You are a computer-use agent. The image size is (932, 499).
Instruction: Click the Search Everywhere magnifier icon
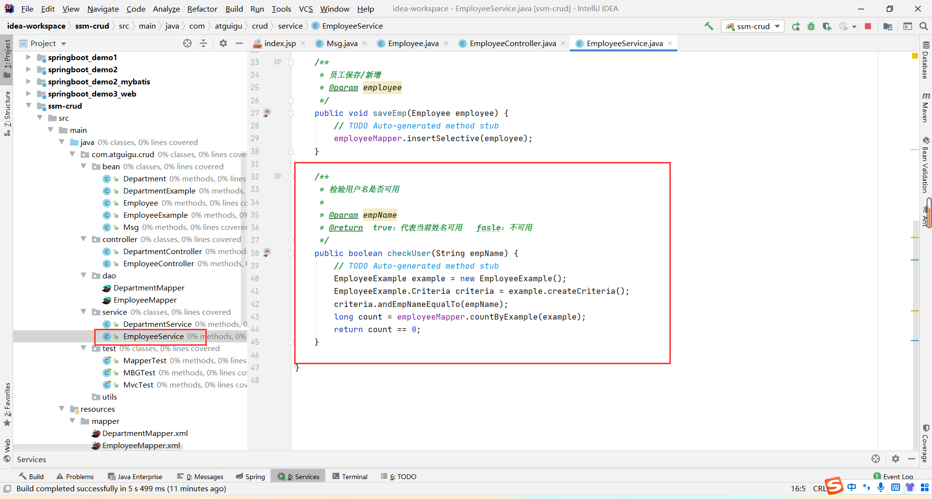point(924,26)
